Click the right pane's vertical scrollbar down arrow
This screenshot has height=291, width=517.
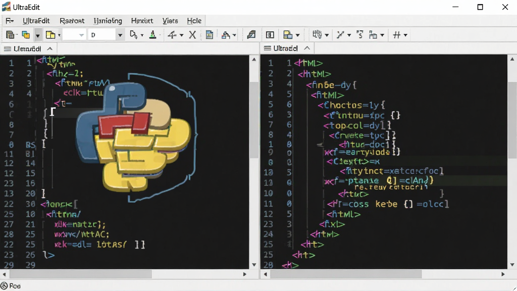click(512, 265)
